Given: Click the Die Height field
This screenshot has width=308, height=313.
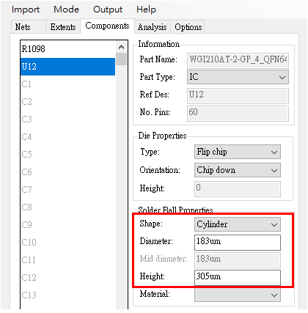Looking at the screenshot, I should [x=238, y=188].
